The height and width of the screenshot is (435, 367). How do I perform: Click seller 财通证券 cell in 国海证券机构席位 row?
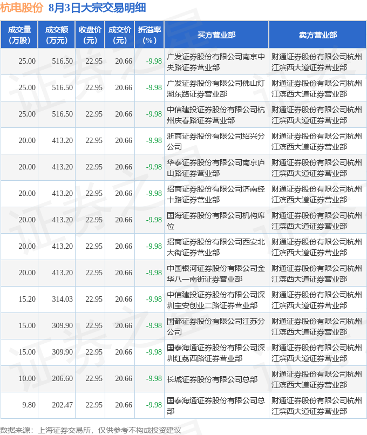(318, 221)
